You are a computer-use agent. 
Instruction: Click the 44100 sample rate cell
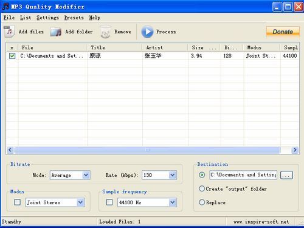(x=290, y=56)
